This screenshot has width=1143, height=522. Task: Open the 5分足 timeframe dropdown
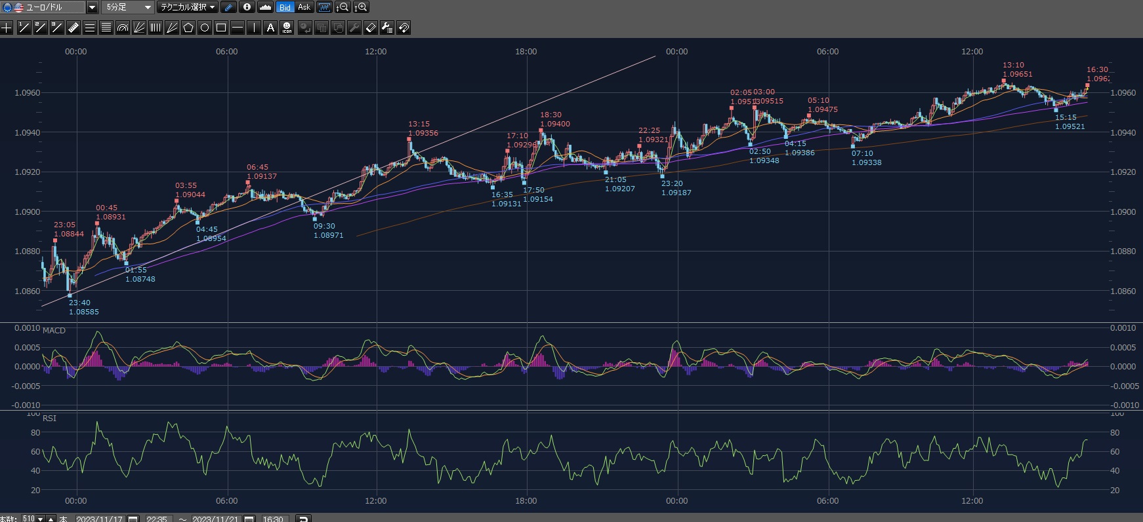tap(148, 7)
